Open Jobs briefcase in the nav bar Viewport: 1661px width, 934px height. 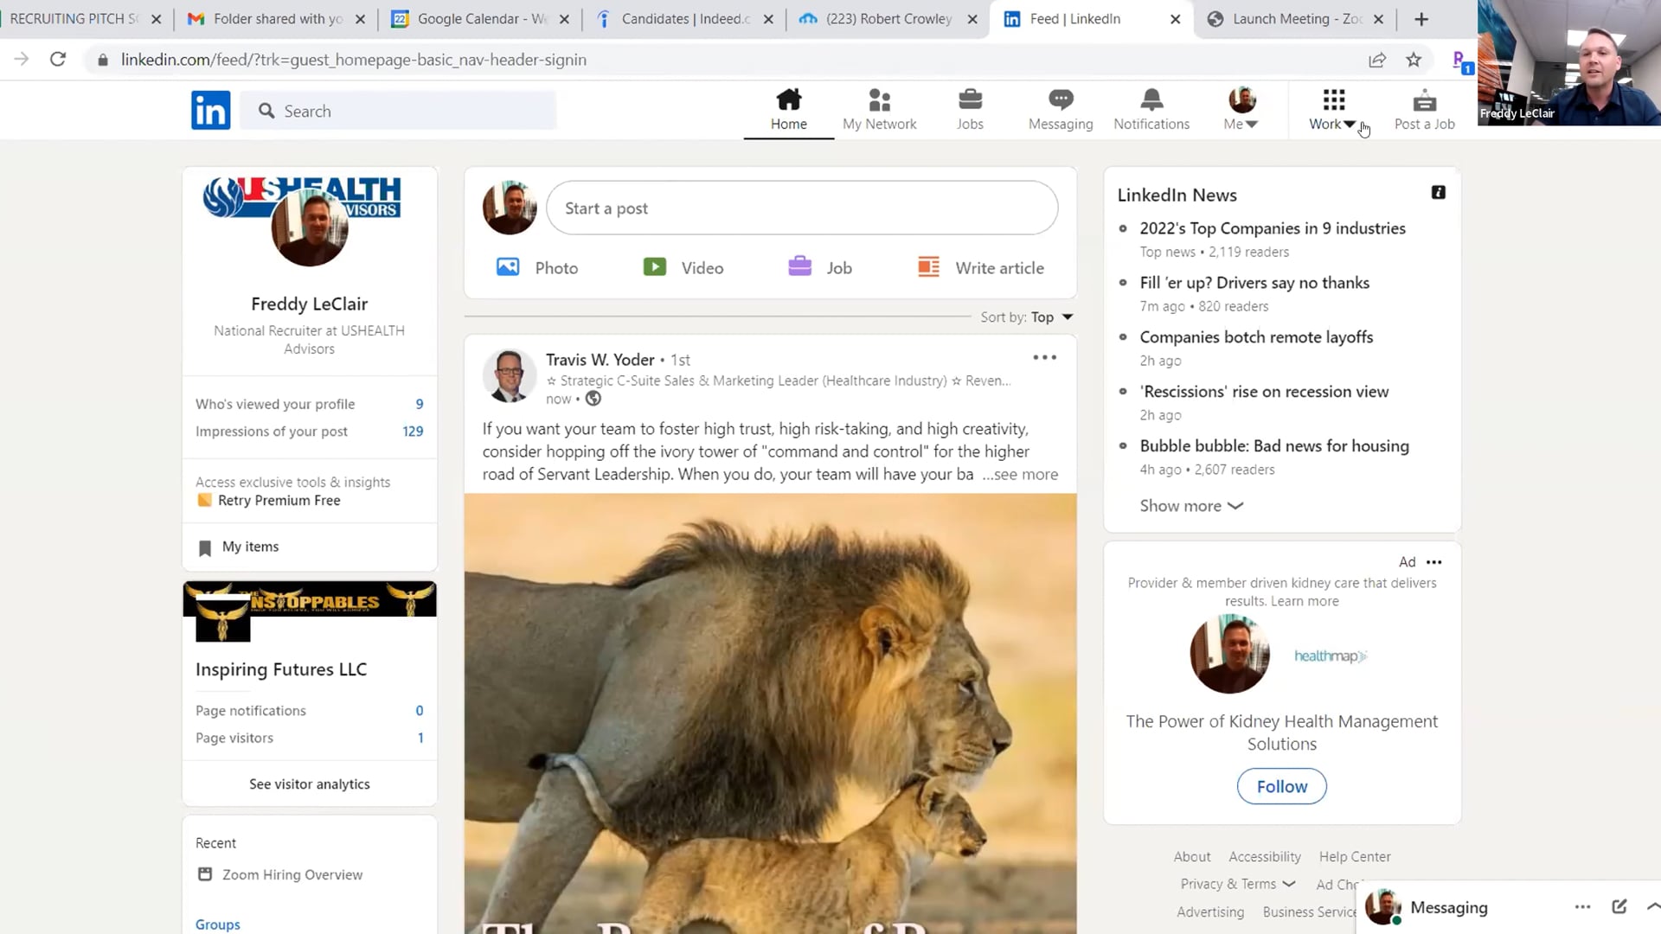pyautogui.click(x=970, y=110)
